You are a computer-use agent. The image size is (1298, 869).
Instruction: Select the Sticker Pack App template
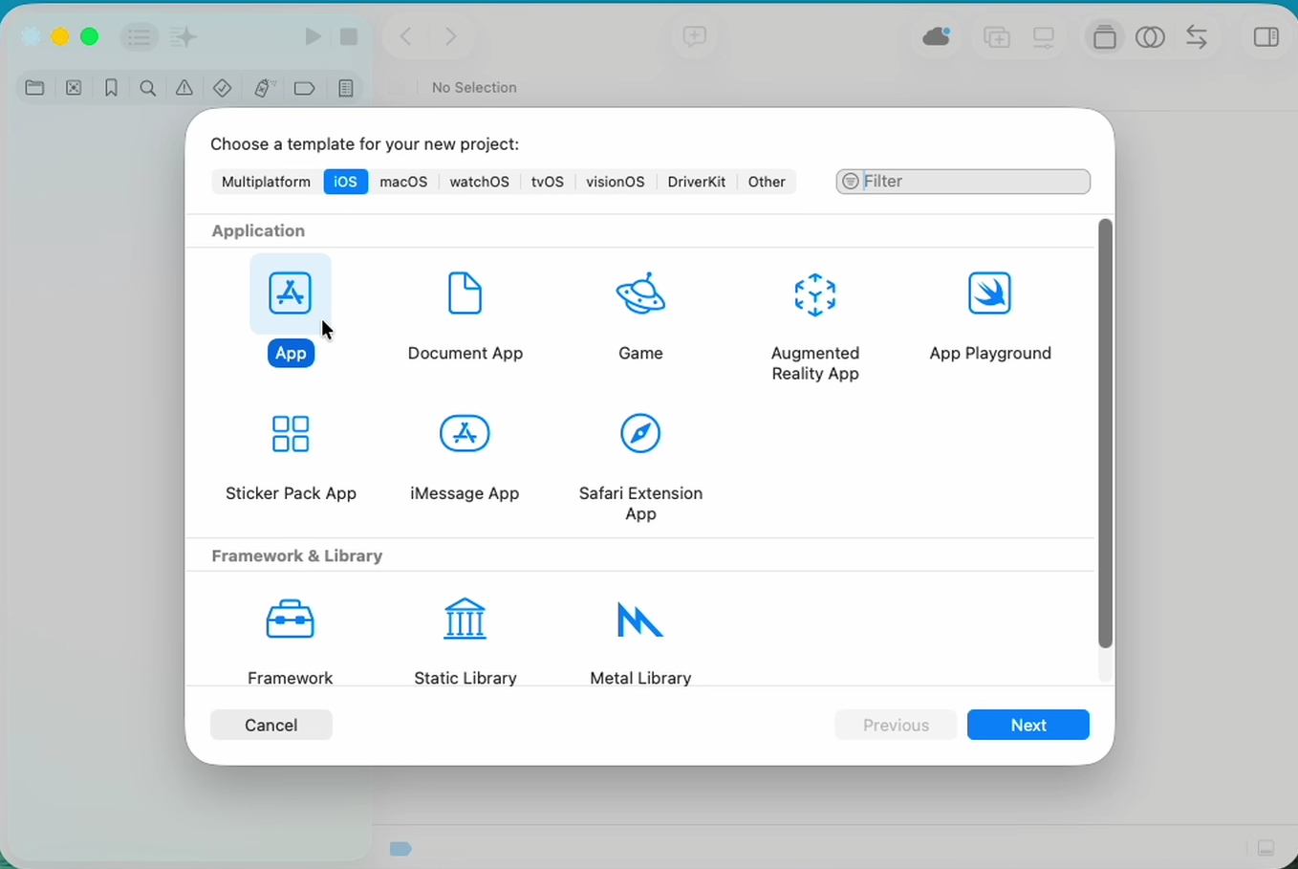point(291,433)
